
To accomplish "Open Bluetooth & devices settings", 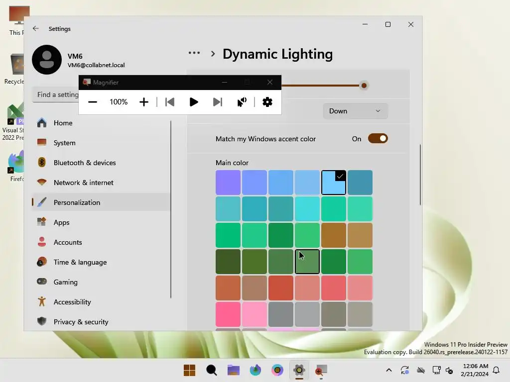I will [x=101, y=163].
